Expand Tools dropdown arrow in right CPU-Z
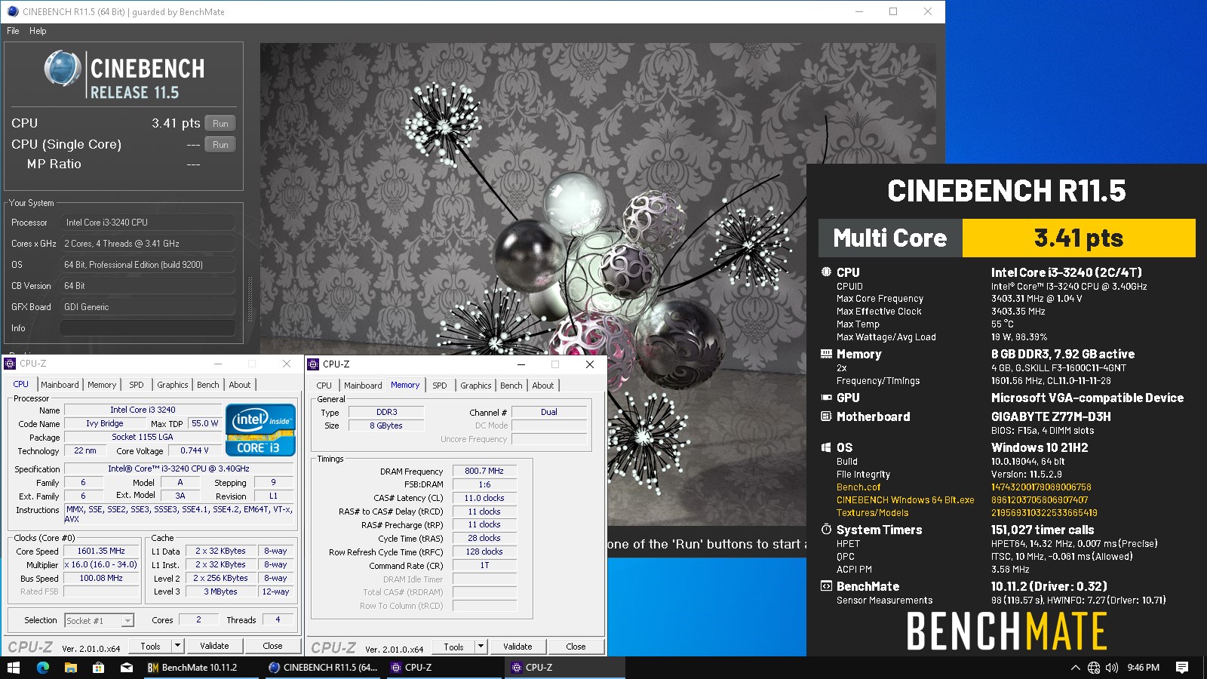Image resolution: width=1207 pixels, height=679 pixels. pos(481,647)
